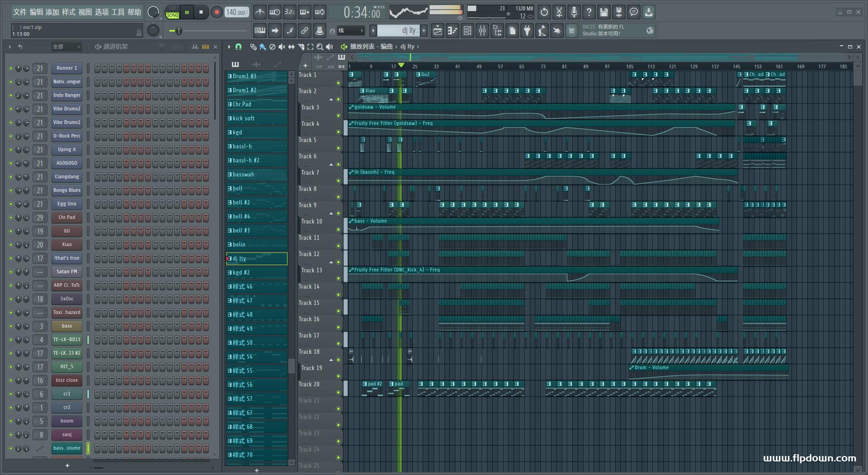
Task: Click the song position slider
Action: point(208,31)
